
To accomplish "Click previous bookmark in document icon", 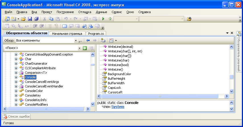I will tap(84, 26).
